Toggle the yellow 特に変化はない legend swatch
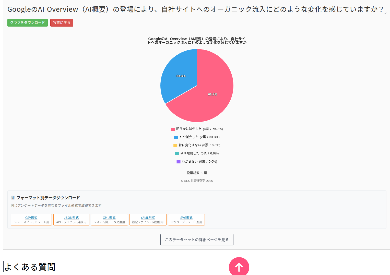 [x=175, y=146]
